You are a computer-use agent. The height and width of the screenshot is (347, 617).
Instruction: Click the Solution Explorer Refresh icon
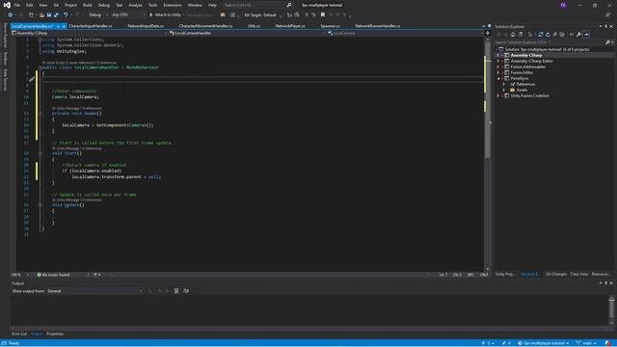[548, 35]
